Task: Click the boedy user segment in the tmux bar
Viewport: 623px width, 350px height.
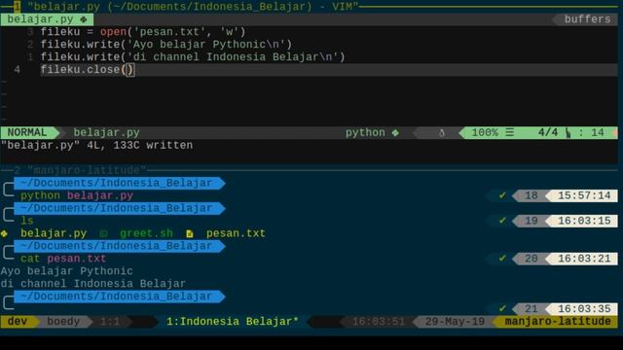Action: click(x=63, y=322)
